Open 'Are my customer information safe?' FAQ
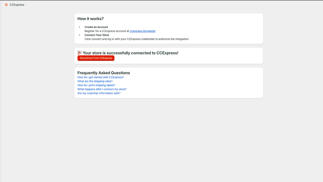Screen dimensions: 323x182 pos(99,93)
